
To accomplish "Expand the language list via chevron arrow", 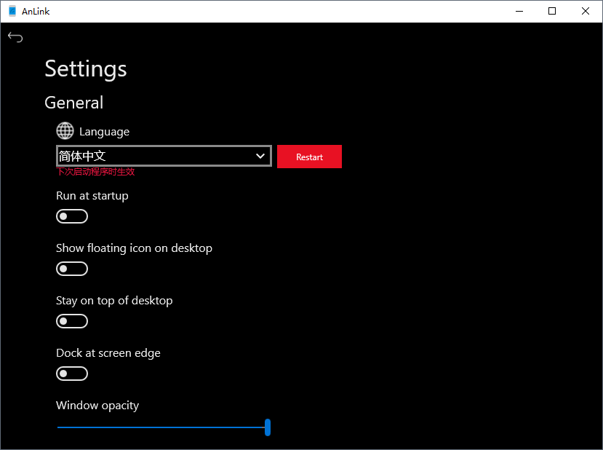I will point(260,156).
